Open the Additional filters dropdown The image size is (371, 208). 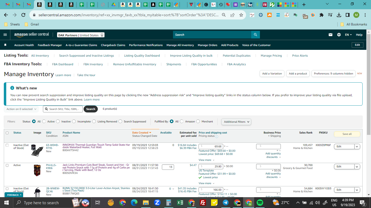click(236, 122)
